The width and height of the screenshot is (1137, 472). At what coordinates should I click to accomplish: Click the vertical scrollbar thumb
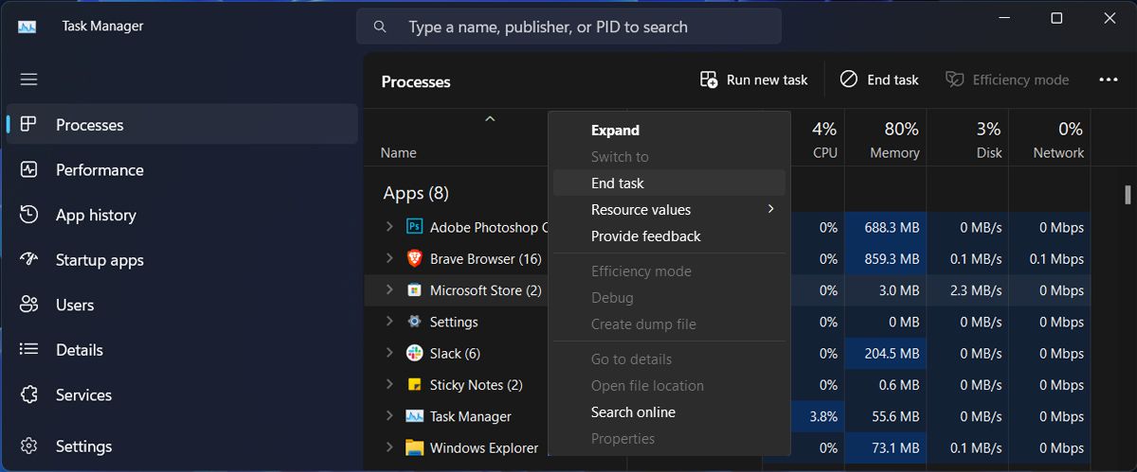coord(1127,194)
